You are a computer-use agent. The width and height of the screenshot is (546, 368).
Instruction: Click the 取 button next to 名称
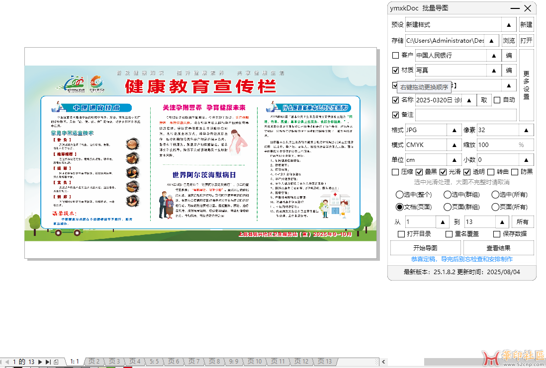tap(484, 100)
